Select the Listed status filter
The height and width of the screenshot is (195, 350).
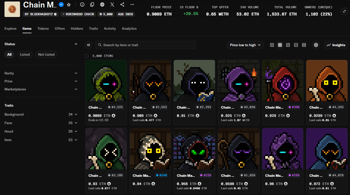click(25, 54)
